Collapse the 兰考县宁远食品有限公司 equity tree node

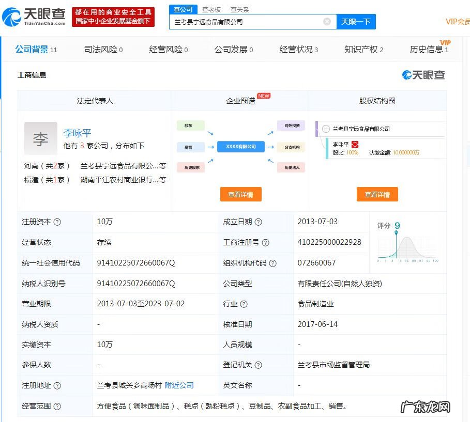pyautogui.click(x=326, y=129)
